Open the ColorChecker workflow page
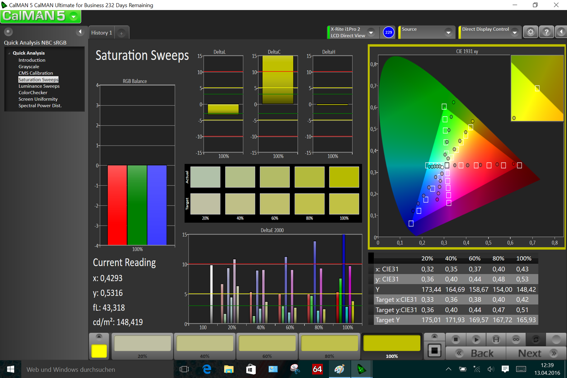The width and height of the screenshot is (567, 378). pyautogui.click(x=33, y=93)
